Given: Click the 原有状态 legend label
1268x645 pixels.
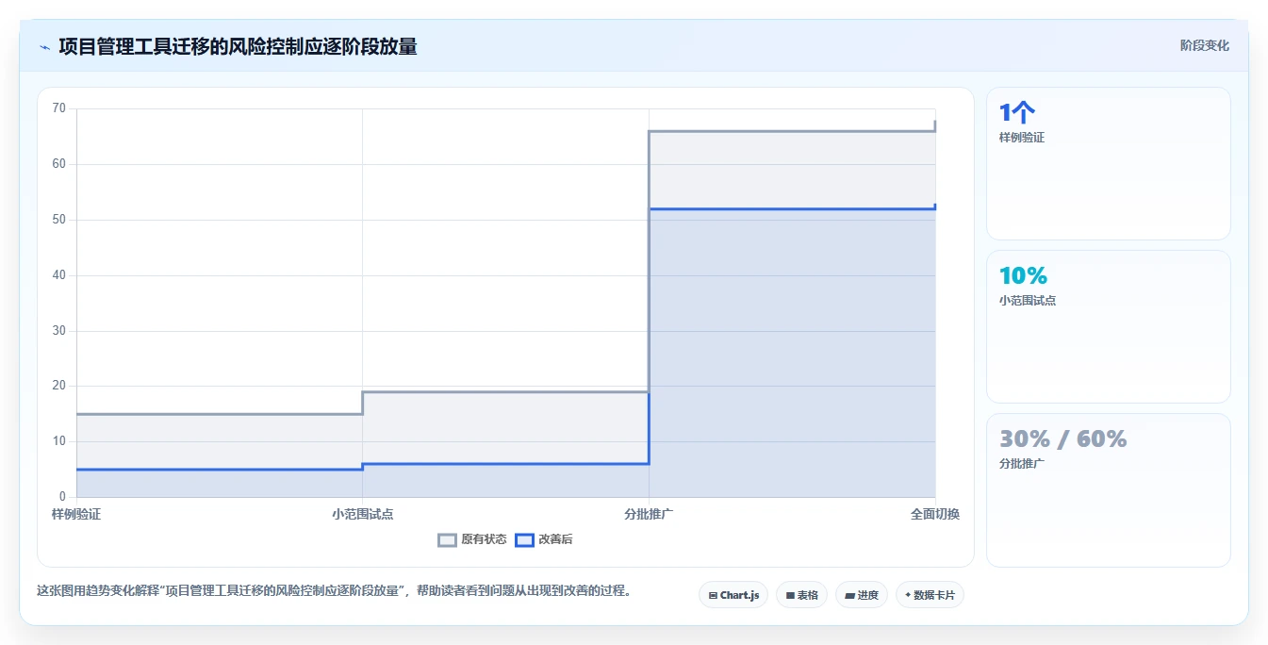Looking at the screenshot, I should point(484,540).
